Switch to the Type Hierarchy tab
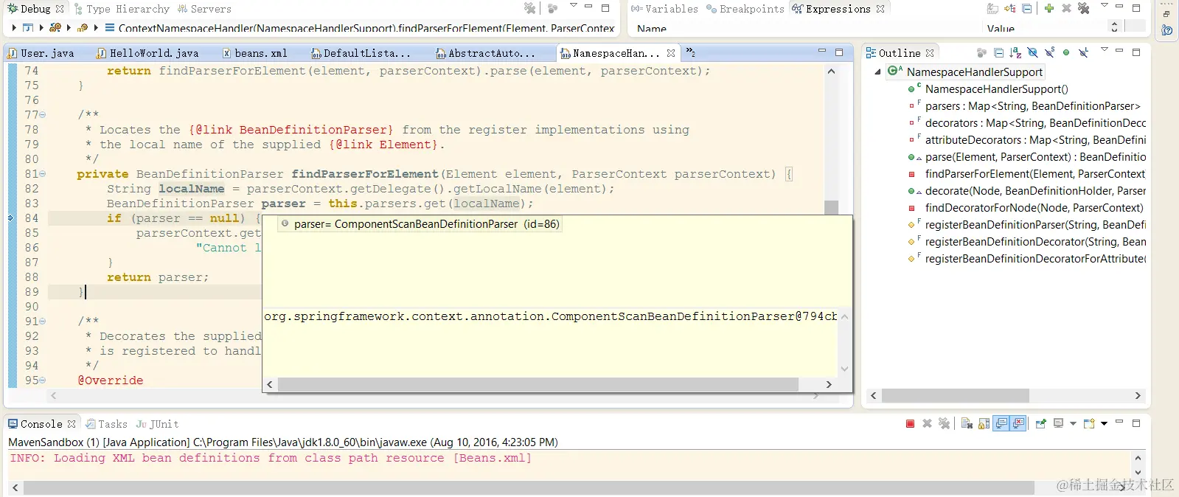This screenshot has height=497, width=1179. pyautogui.click(x=122, y=9)
